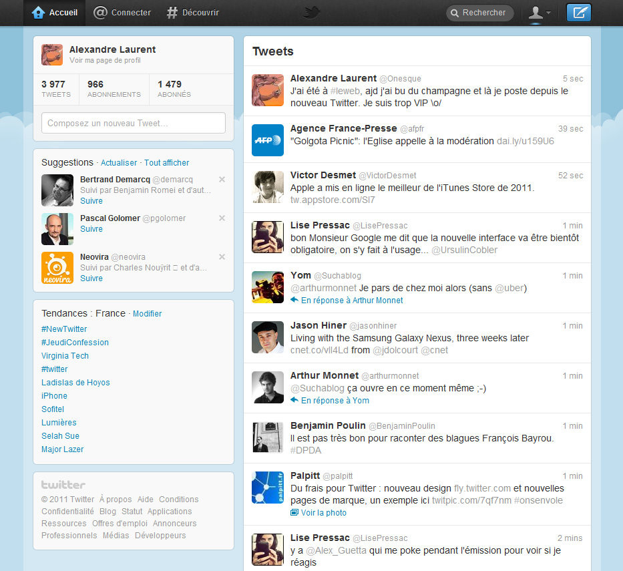Open the #NewTwitter trending topic

click(64, 329)
